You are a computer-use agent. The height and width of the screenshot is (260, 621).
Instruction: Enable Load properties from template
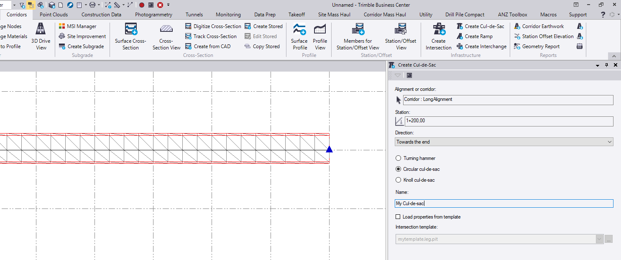398,217
